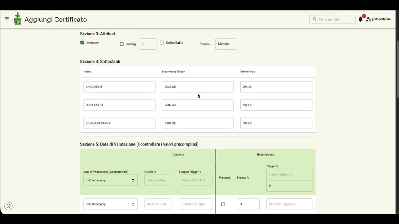Viewport: 399px width, 224px height.
Task: Click the redemption Trigger % default field
Action: point(289,175)
